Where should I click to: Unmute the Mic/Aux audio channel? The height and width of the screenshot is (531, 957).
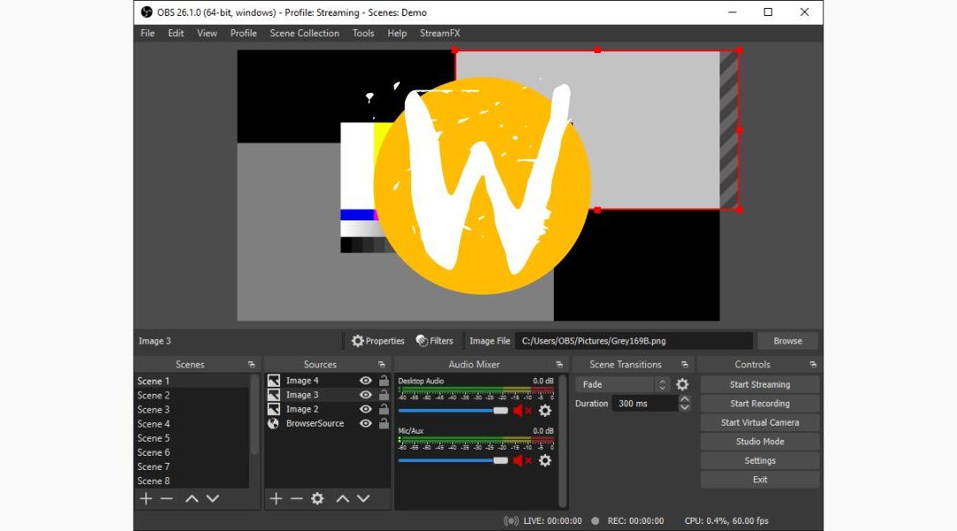click(x=523, y=460)
